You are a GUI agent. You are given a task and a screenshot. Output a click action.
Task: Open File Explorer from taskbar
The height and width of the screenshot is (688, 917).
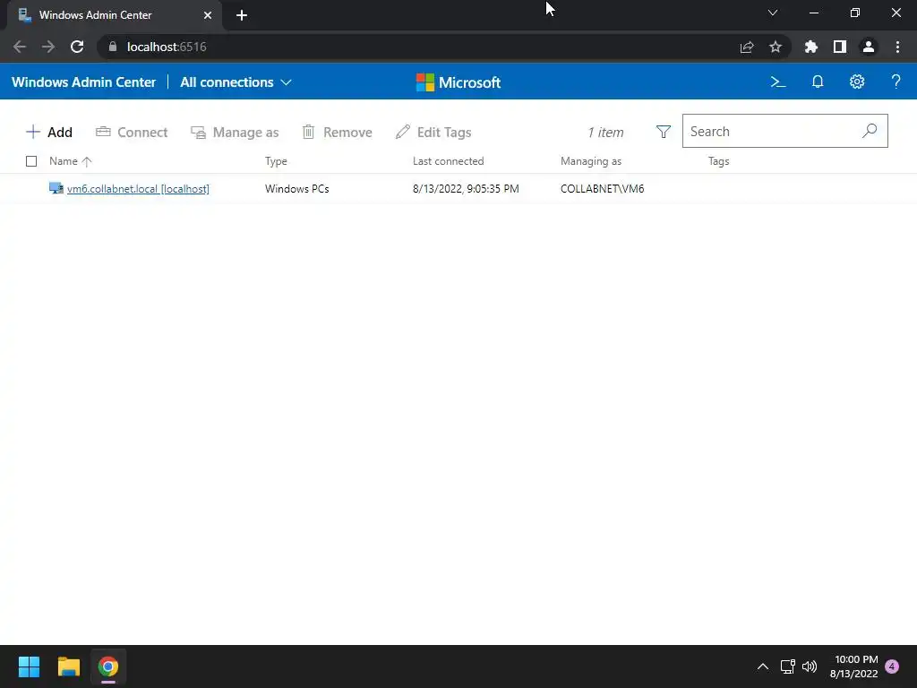pyautogui.click(x=68, y=666)
